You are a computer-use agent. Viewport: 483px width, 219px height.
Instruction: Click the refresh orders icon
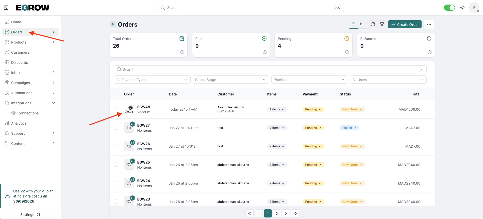click(373, 24)
